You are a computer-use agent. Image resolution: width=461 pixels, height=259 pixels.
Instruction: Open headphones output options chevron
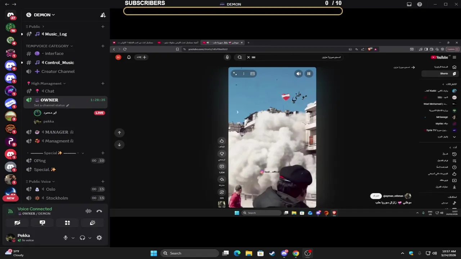click(90, 238)
